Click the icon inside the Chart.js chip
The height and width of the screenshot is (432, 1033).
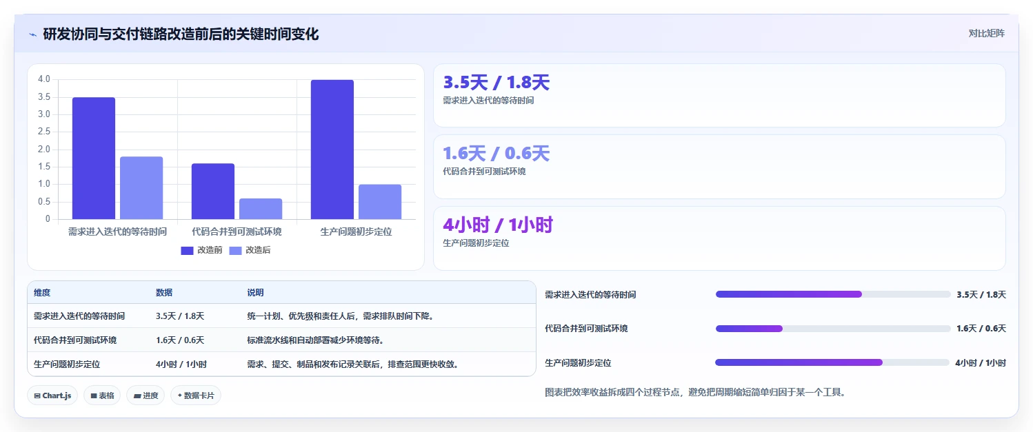37,395
